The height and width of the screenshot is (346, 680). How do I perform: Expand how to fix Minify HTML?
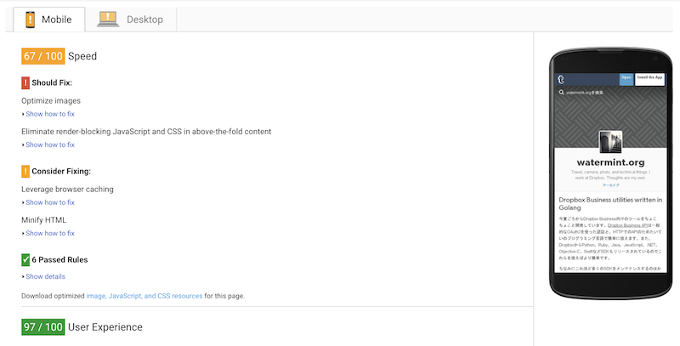point(49,233)
